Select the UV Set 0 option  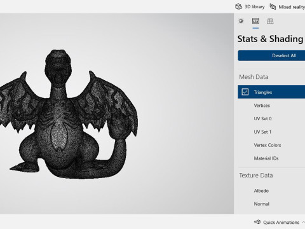click(x=262, y=118)
